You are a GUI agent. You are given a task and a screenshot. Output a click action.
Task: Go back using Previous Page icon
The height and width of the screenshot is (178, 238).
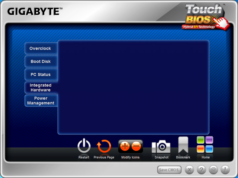(x=104, y=146)
